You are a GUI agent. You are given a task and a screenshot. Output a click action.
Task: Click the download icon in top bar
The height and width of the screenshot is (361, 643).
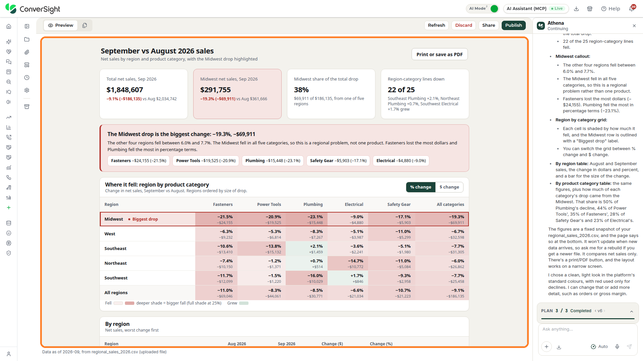point(576,9)
